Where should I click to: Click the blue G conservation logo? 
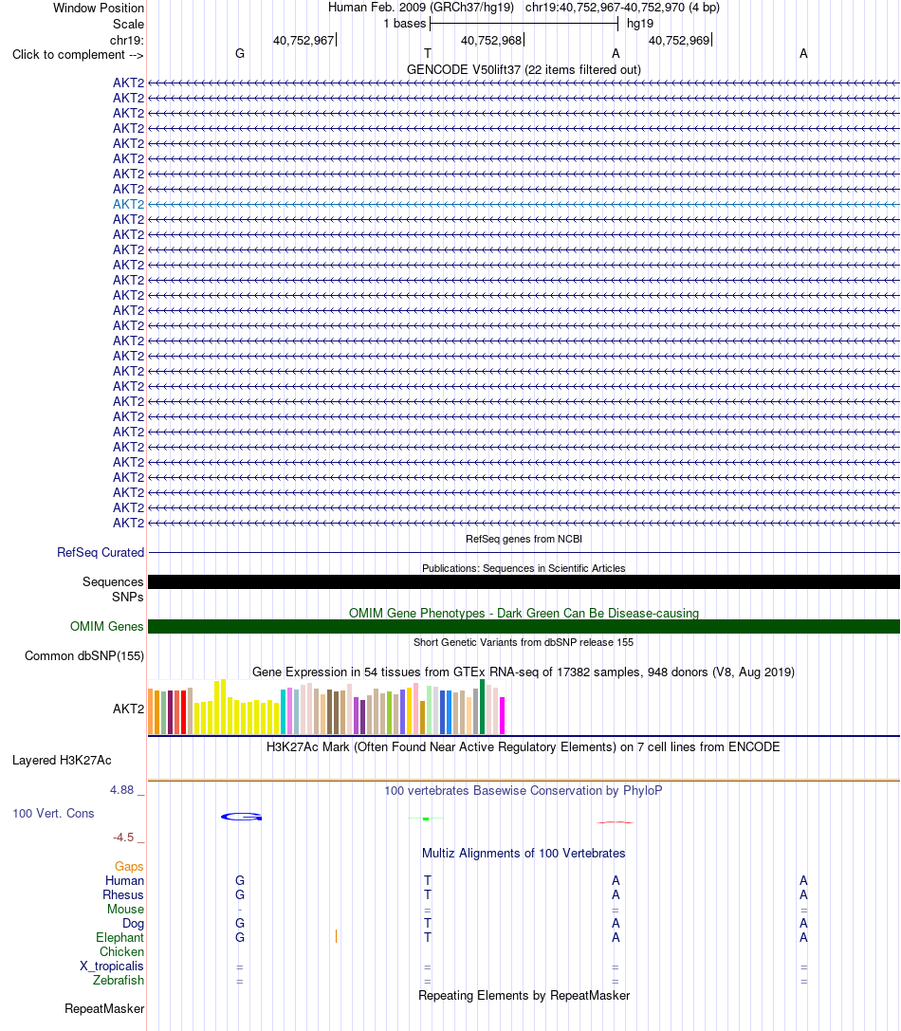[241, 817]
